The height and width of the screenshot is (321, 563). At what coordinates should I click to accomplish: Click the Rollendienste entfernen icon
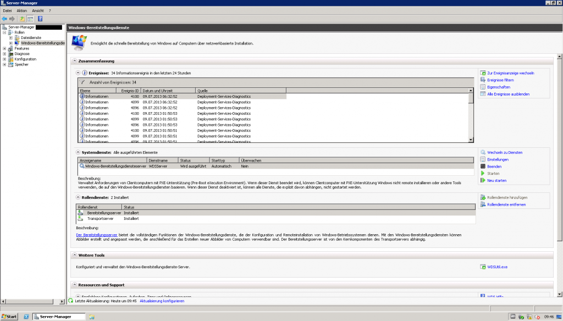click(483, 204)
